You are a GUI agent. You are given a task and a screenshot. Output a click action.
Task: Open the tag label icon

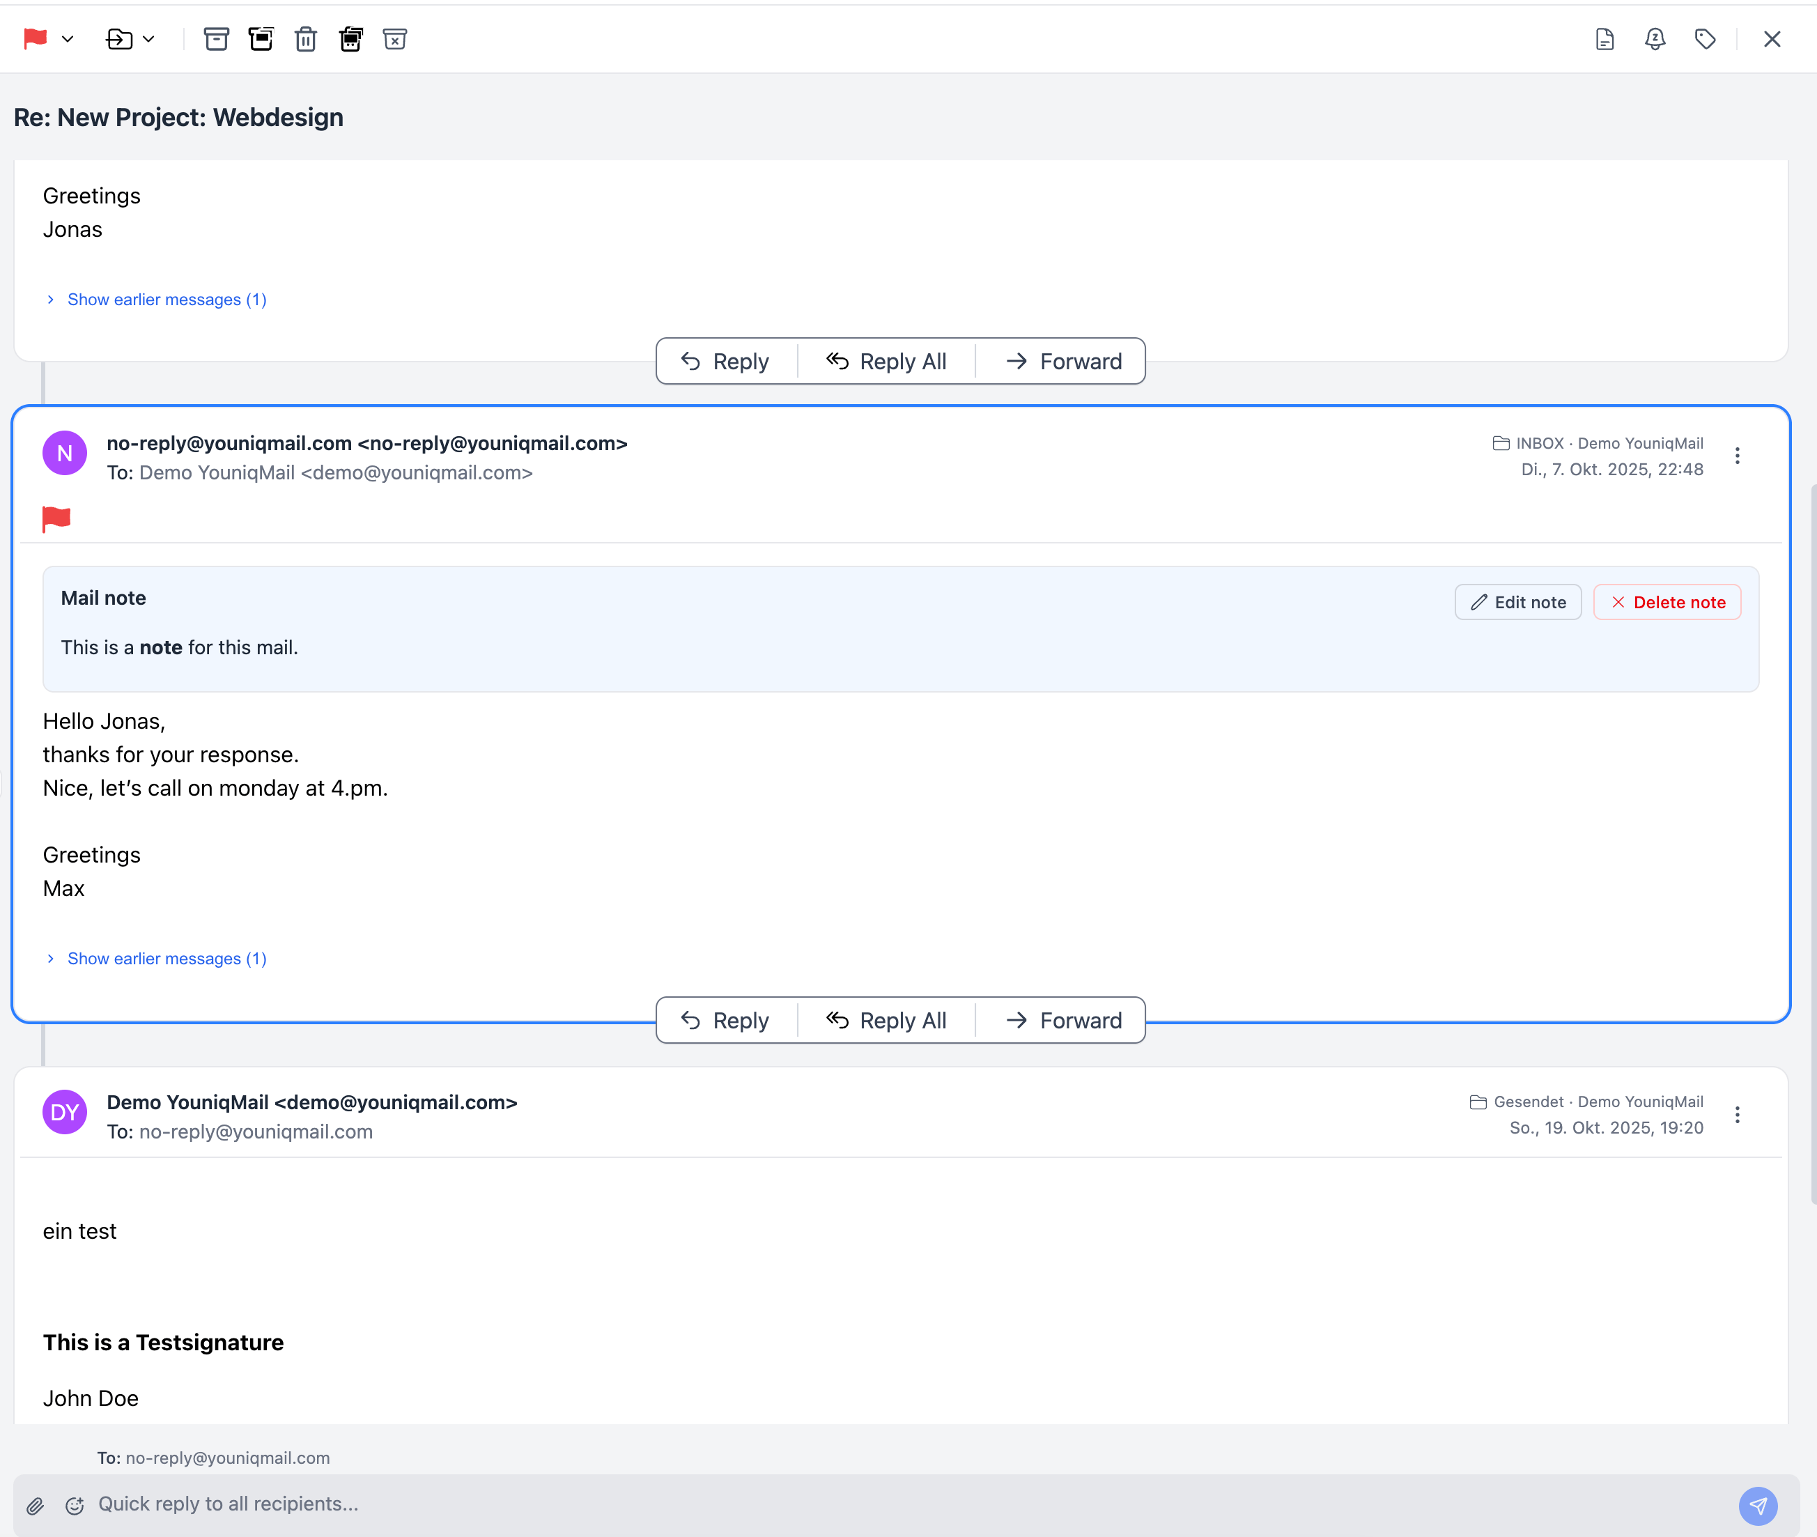(x=1705, y=39)
